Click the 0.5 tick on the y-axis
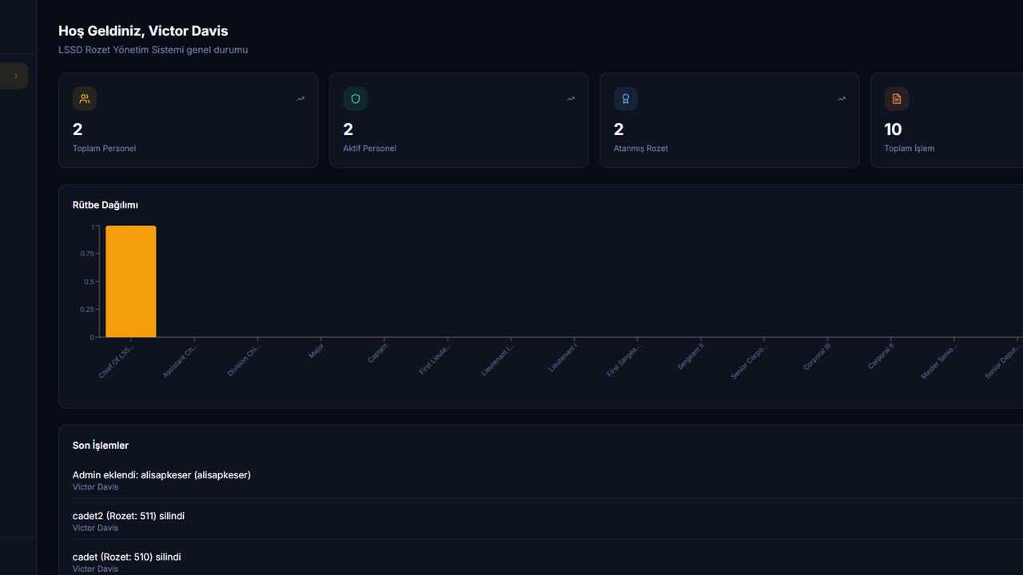Viewport: 1023px width, 575px height. click(90, 282)
